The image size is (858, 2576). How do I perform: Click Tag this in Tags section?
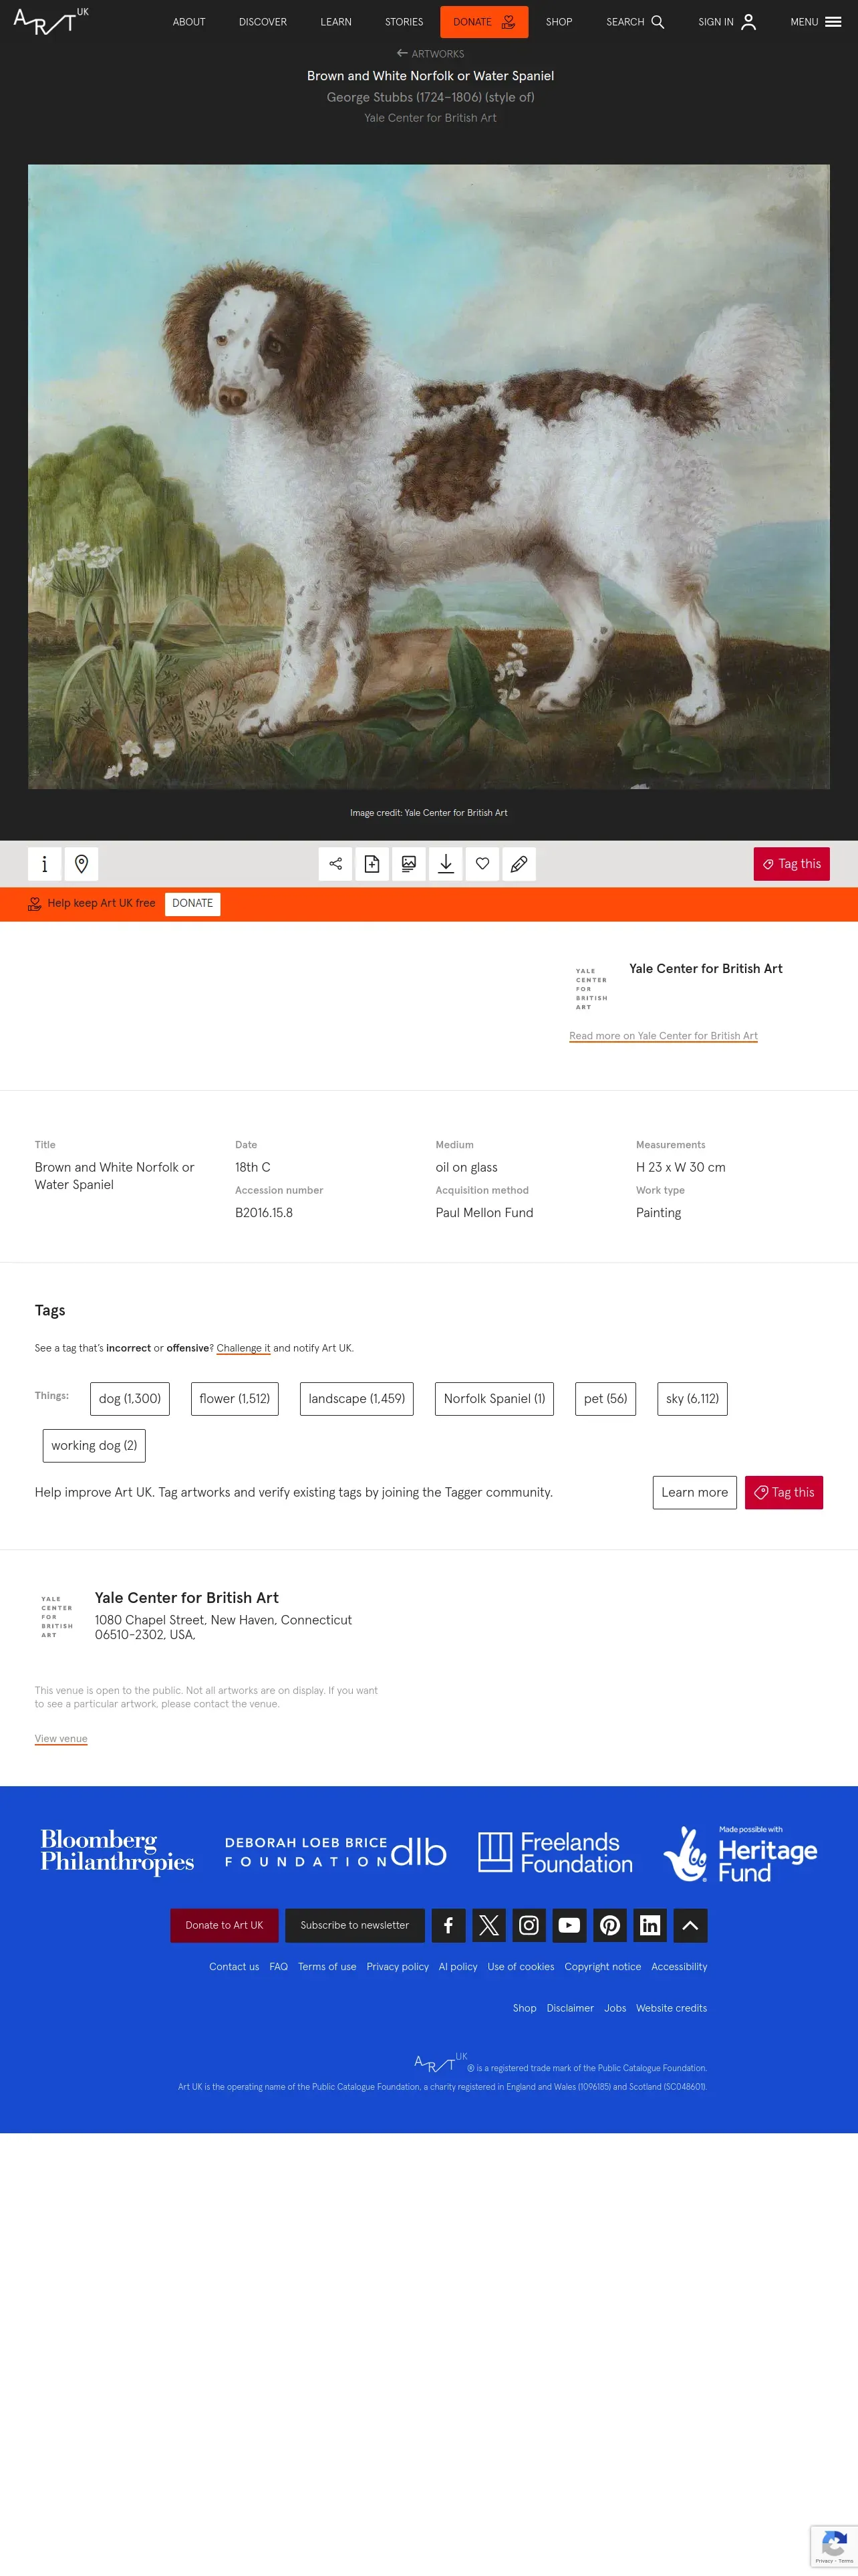pyautogui.click(x=784, y=1493)
